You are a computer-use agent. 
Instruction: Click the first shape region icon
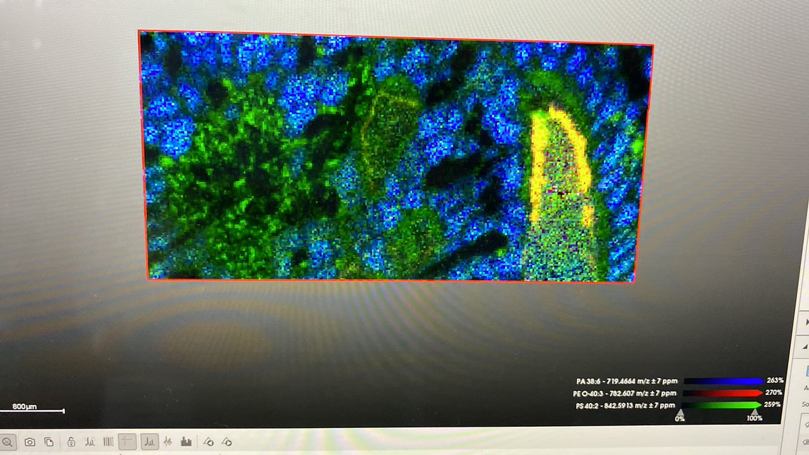(x=208, y=442)
